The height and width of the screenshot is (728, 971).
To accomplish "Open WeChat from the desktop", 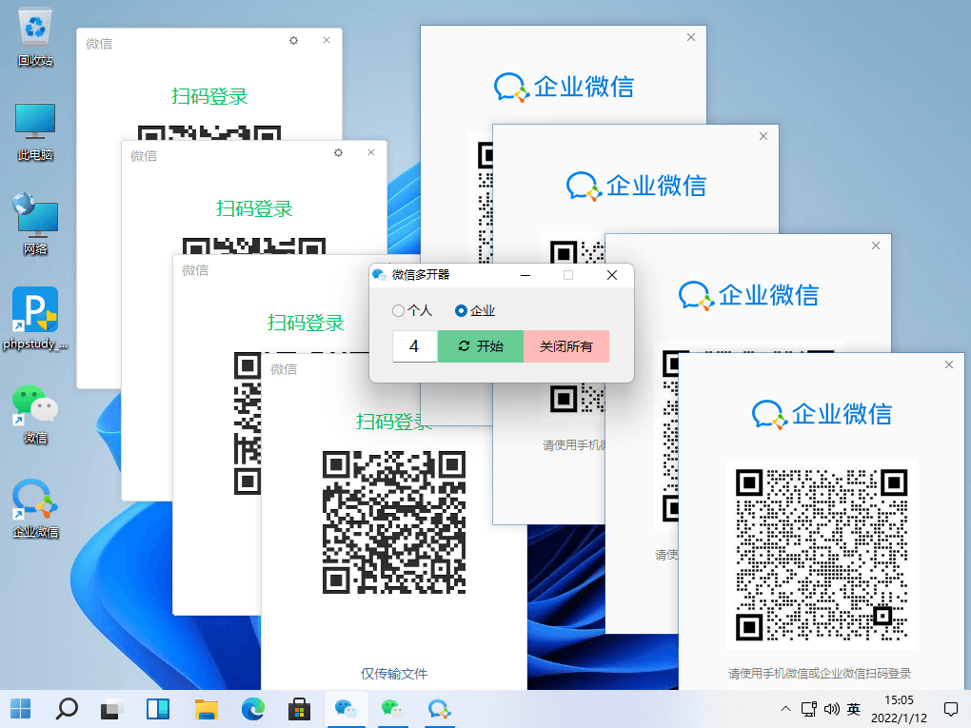I will coord(34,407).
